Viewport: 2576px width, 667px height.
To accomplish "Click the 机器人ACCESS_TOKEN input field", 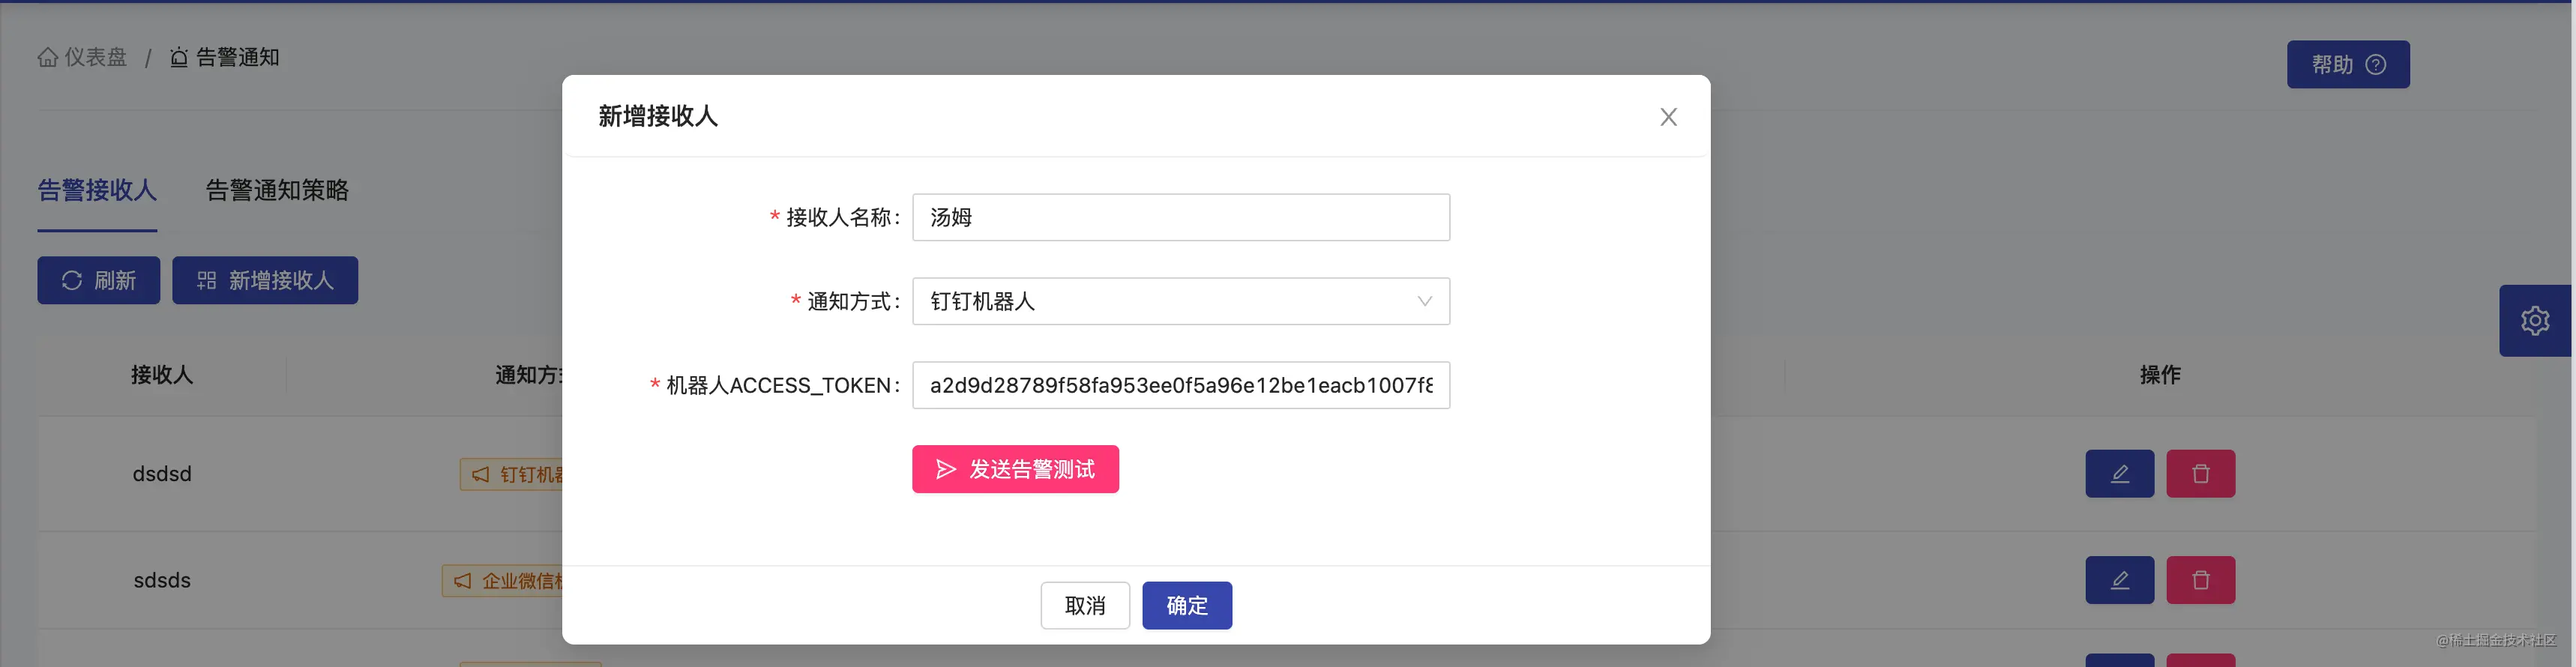I will pos(1180,385).
